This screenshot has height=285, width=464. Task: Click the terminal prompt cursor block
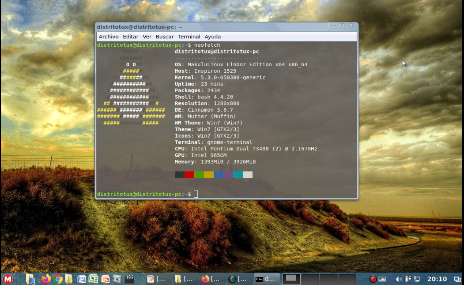[x=196, y=194]
